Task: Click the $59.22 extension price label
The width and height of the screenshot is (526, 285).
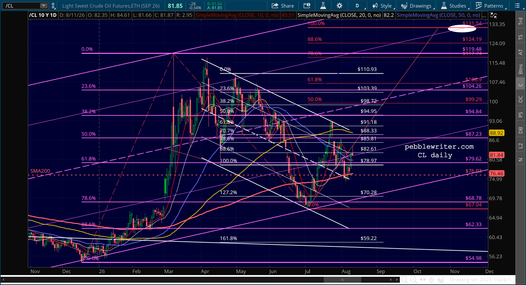Action: [x=368, y=238]
